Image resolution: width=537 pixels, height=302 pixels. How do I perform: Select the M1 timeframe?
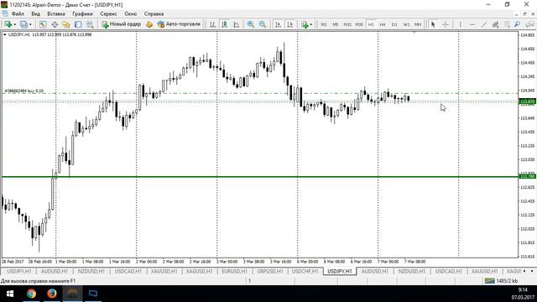323,24
